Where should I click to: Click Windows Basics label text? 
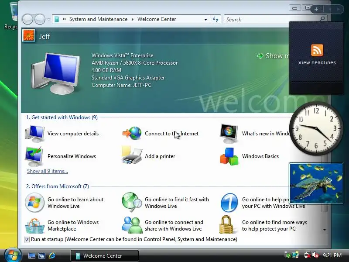pos(260,156)
